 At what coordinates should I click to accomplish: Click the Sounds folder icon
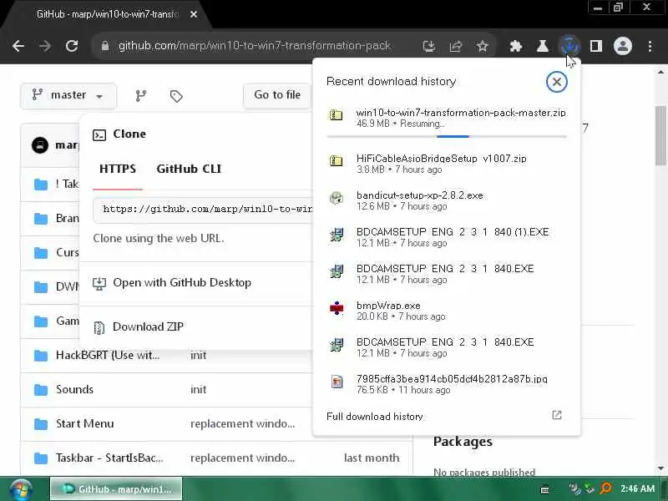pos(41,389)
